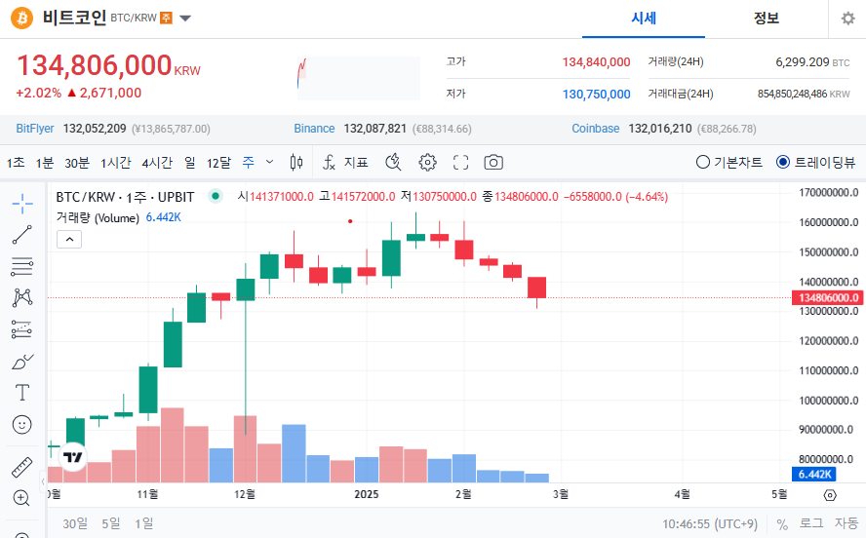Select the 30분 interval

tap(77, 162)
